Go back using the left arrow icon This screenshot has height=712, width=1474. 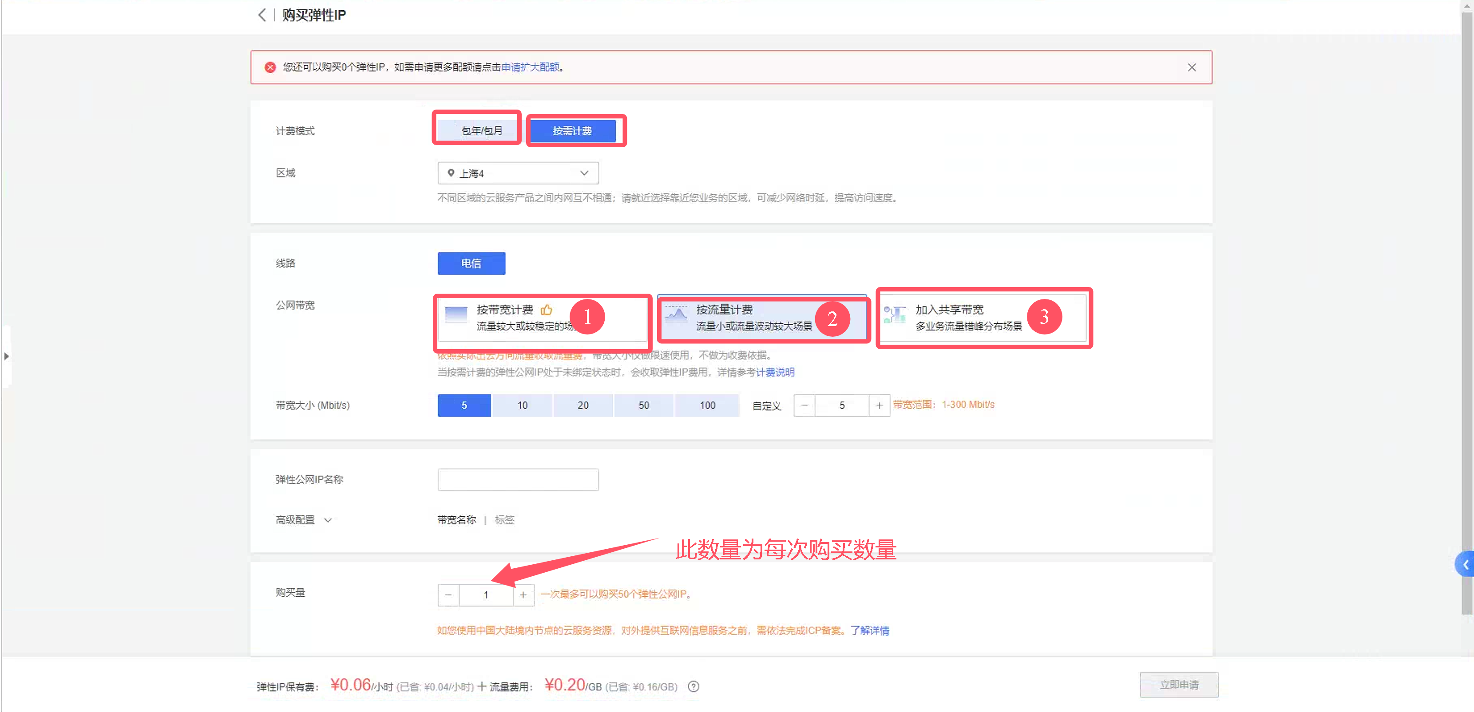tap(262, 15)
